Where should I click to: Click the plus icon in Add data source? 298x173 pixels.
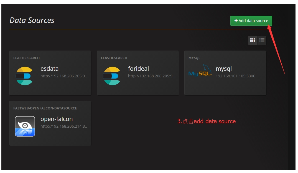point(236,20)
